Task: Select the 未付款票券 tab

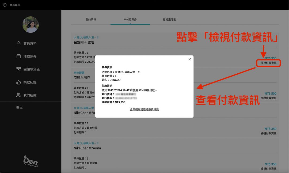Action: tap(130, 20)
